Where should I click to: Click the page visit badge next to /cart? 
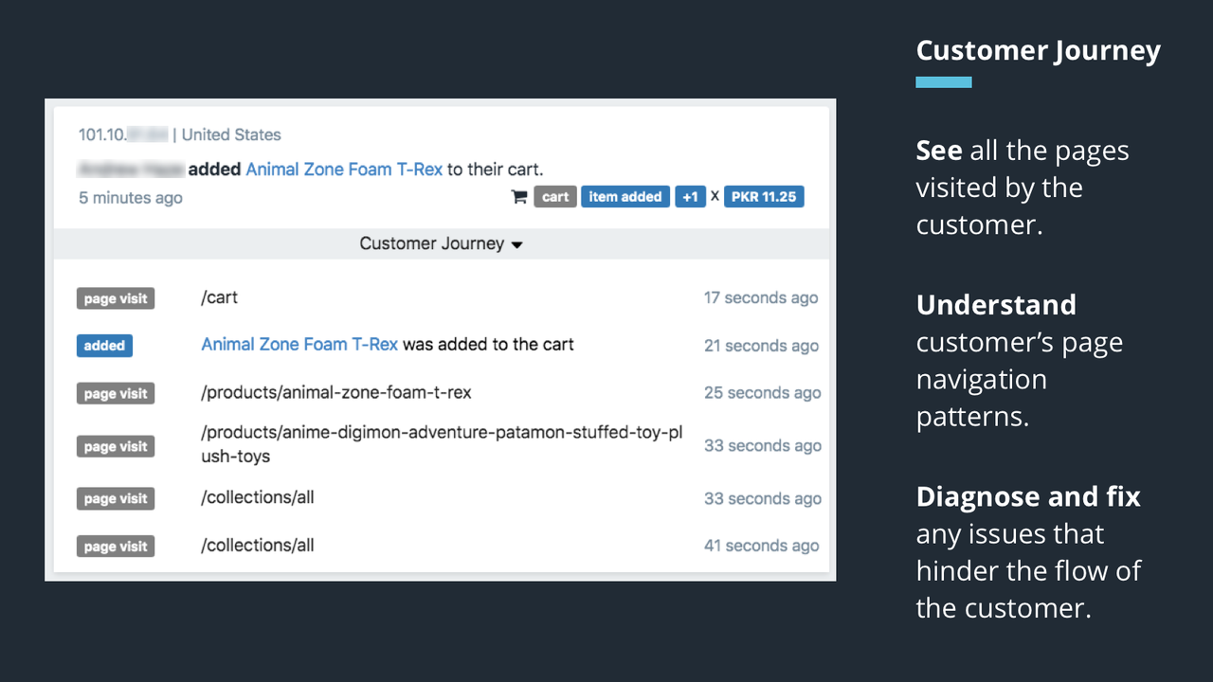pyautogui.click(x=115, y=297)
